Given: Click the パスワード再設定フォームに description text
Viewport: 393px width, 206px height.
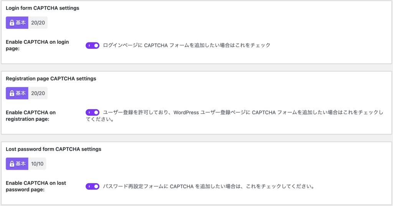Looking at the screenshot, I should coord(209,186).
